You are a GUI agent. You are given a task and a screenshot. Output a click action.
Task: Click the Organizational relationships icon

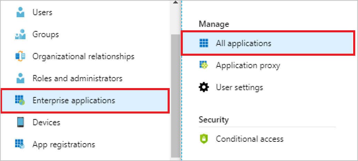[21, 56]
